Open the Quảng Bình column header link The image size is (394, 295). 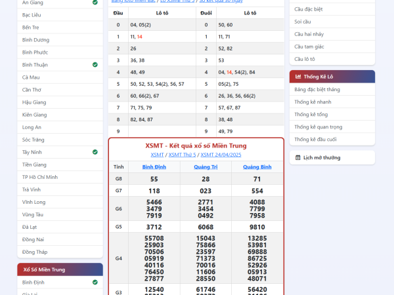(257, 167)
